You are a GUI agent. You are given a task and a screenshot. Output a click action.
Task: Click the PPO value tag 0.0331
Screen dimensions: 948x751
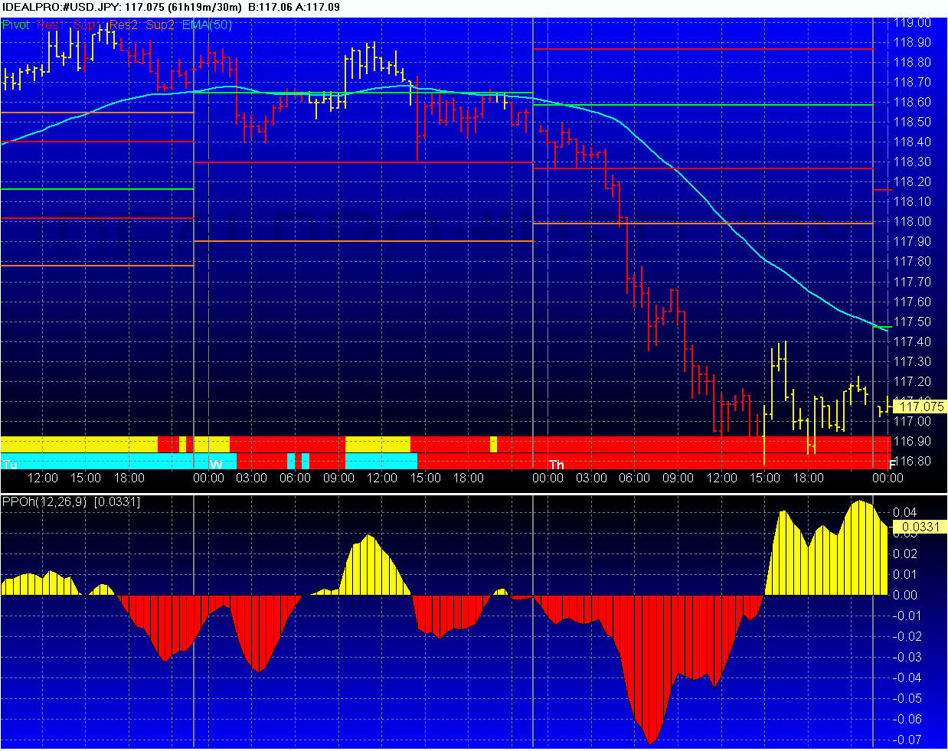920,527
